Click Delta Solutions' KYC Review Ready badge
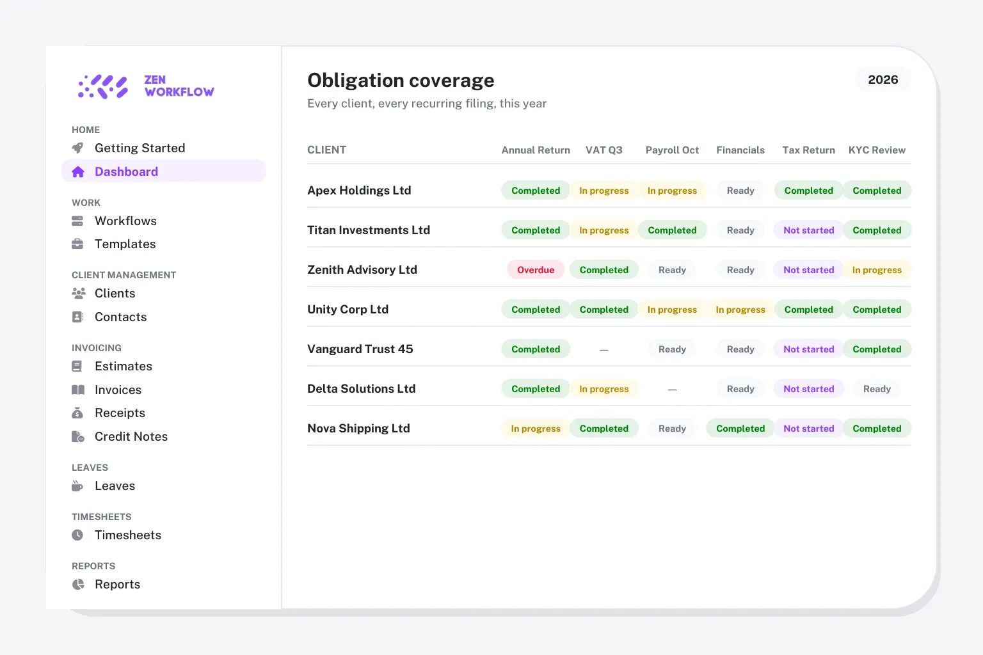This screenshot has width=983, height=655. point(877,388)
